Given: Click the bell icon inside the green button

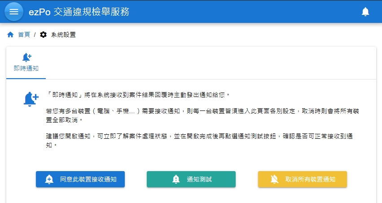Looking at the screenshot, I should [176, 179].
